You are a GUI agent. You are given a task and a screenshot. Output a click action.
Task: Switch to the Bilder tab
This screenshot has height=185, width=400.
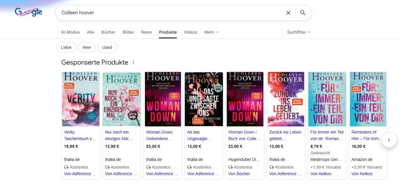pyautogui.click(x=128, y=32)
